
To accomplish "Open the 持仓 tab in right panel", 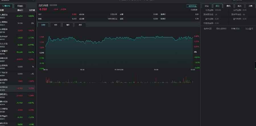I will tap(218, 6).
